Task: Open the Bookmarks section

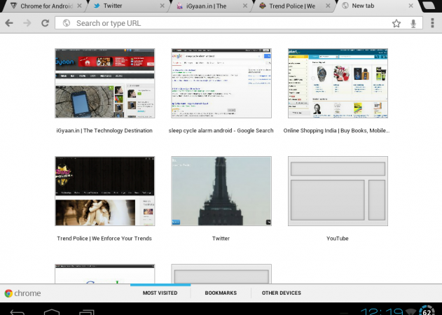Action: pos(221,293)
